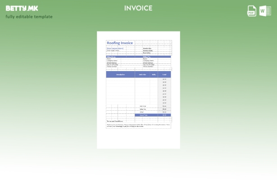Open the roofing invoice template thumbnail
Image resolution: width=277 pixels, height=180 pixels.
[138, 90]
